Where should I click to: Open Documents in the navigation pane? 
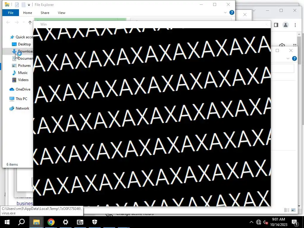coord(23,58)
